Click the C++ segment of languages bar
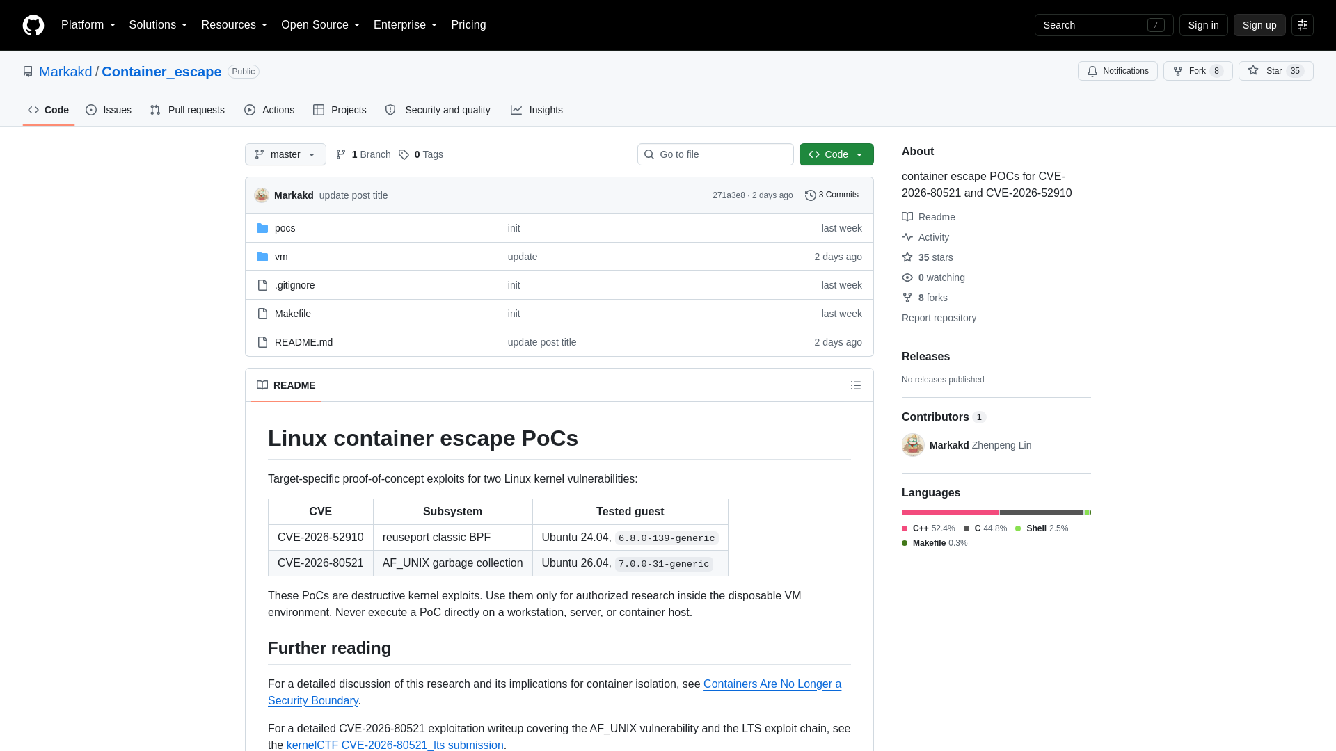 click(x=950, y=512)
